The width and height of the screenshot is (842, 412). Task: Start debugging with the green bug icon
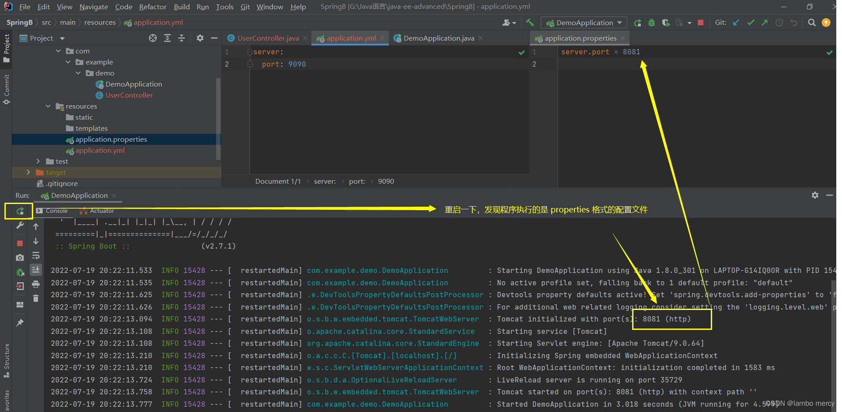point(652,23)
